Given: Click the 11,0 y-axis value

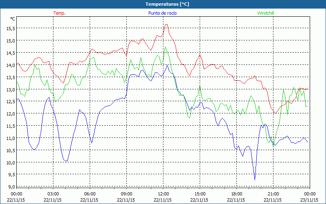Looking at the screenshot, I should [x=11, y=138].
